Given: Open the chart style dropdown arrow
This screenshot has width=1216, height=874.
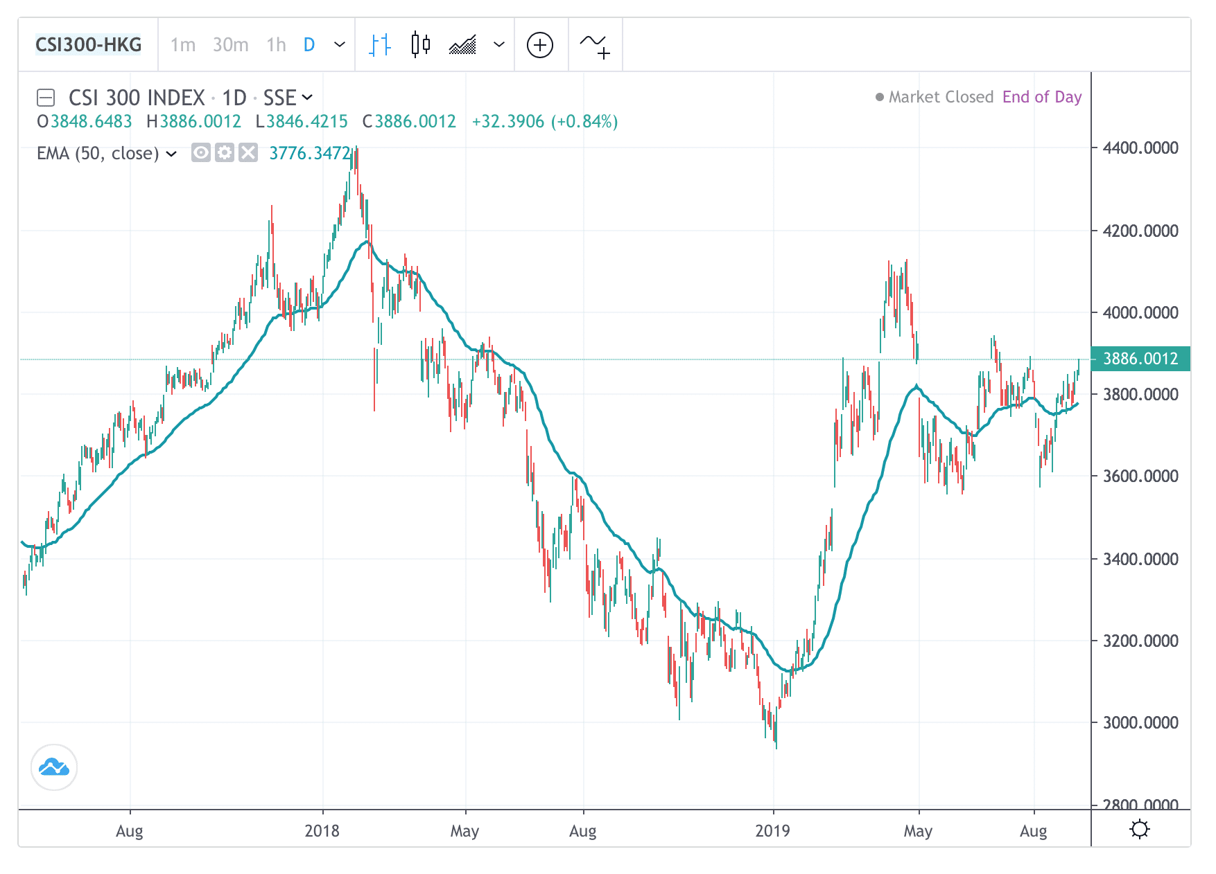Looking at the screenshot, I should (x=498, y=45).
